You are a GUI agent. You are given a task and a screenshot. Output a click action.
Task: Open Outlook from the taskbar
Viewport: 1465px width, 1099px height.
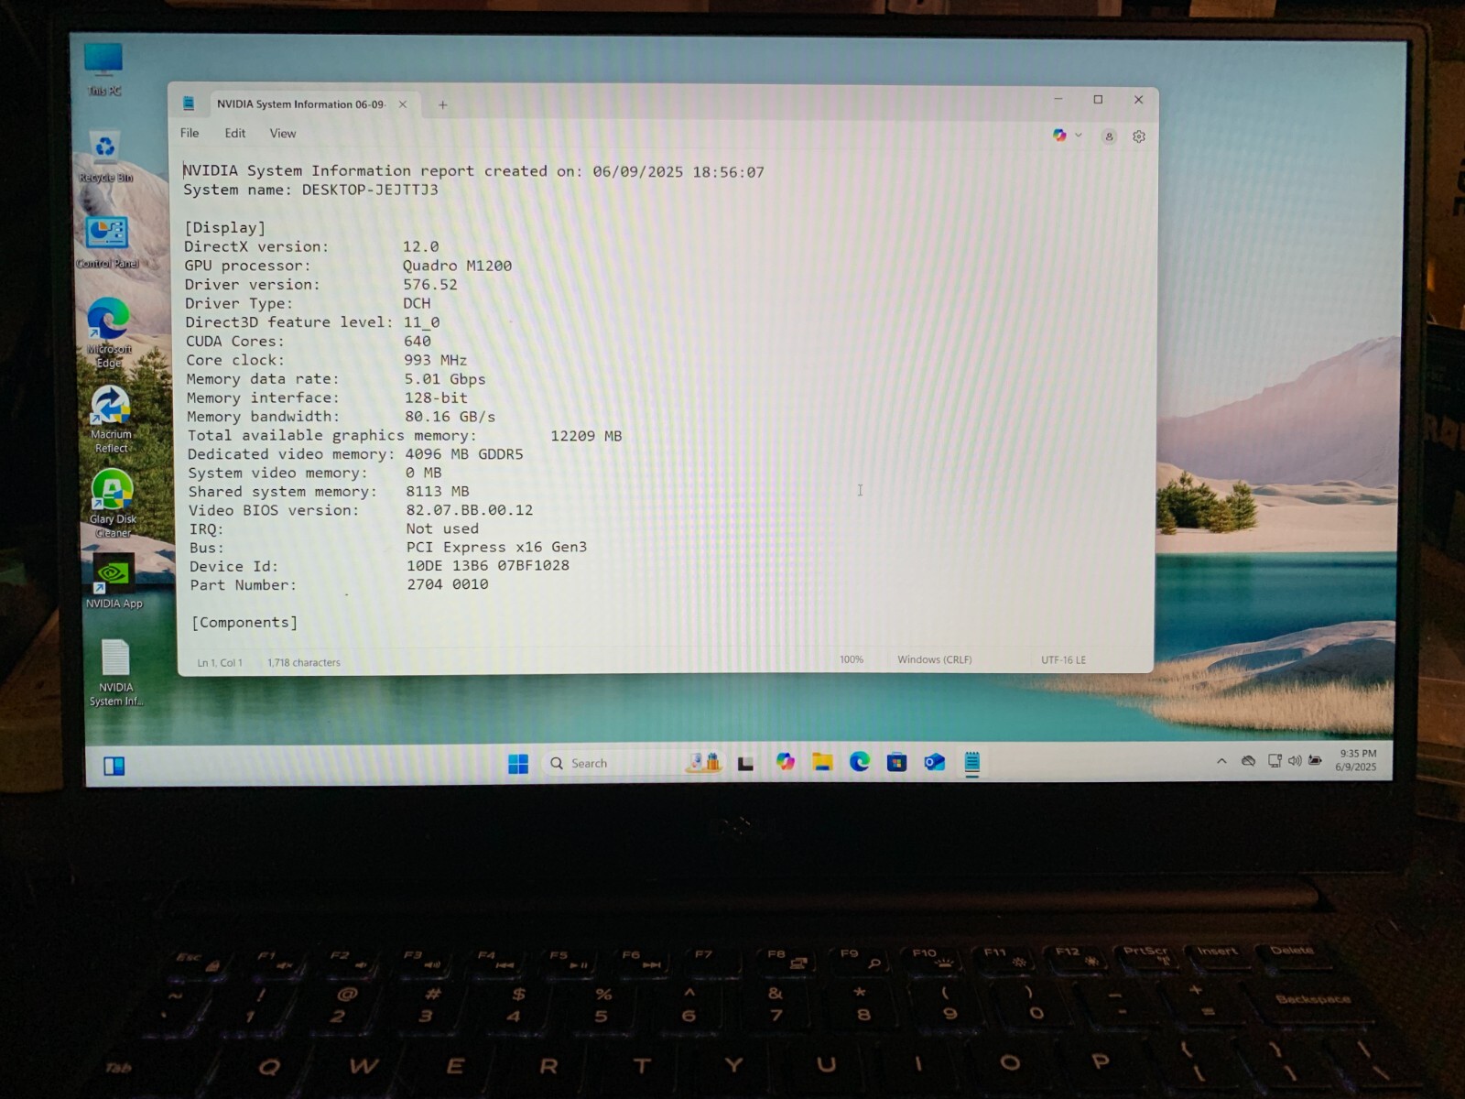(x=935, y=762)
